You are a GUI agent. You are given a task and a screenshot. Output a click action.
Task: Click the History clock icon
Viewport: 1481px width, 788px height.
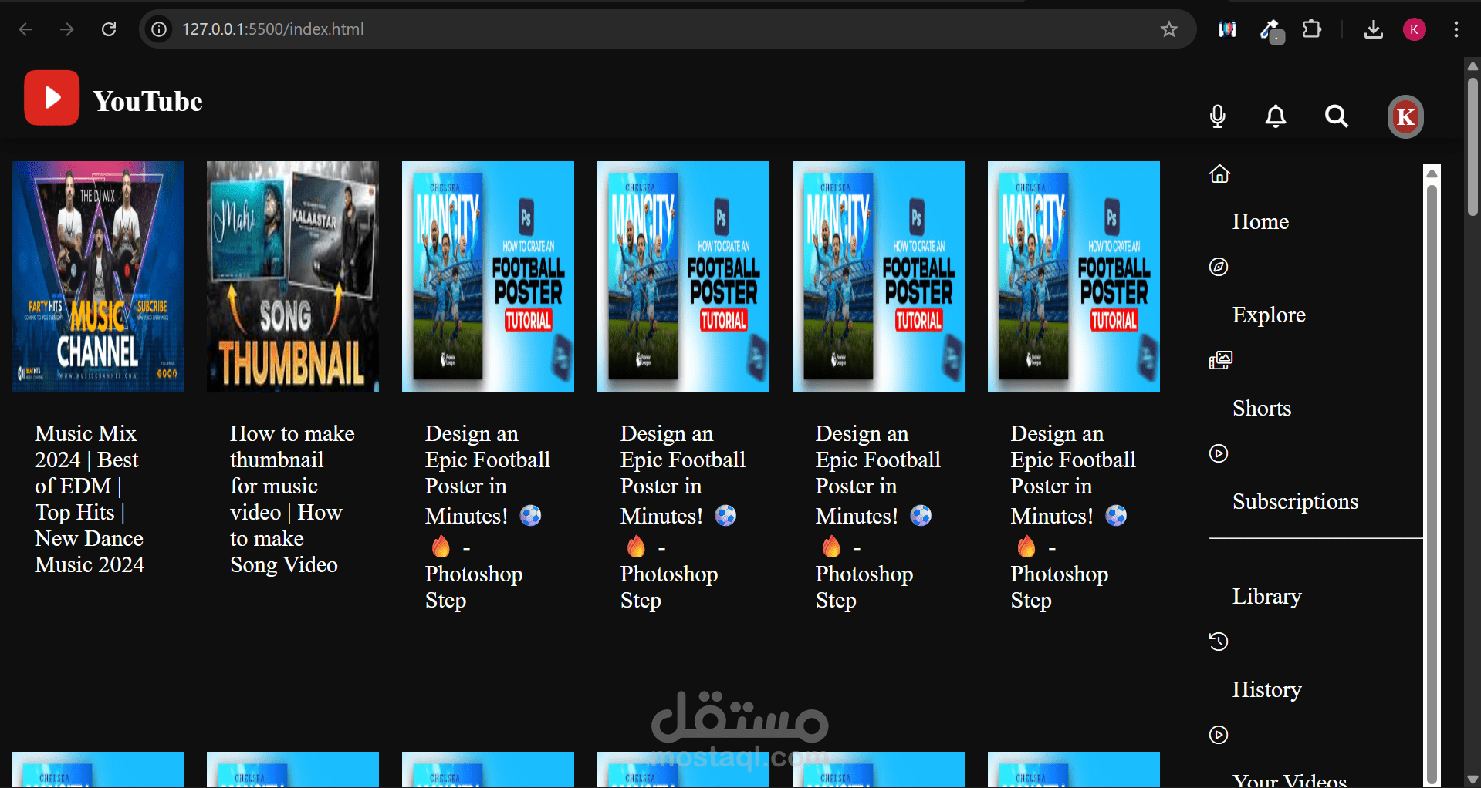point(1219,642)
